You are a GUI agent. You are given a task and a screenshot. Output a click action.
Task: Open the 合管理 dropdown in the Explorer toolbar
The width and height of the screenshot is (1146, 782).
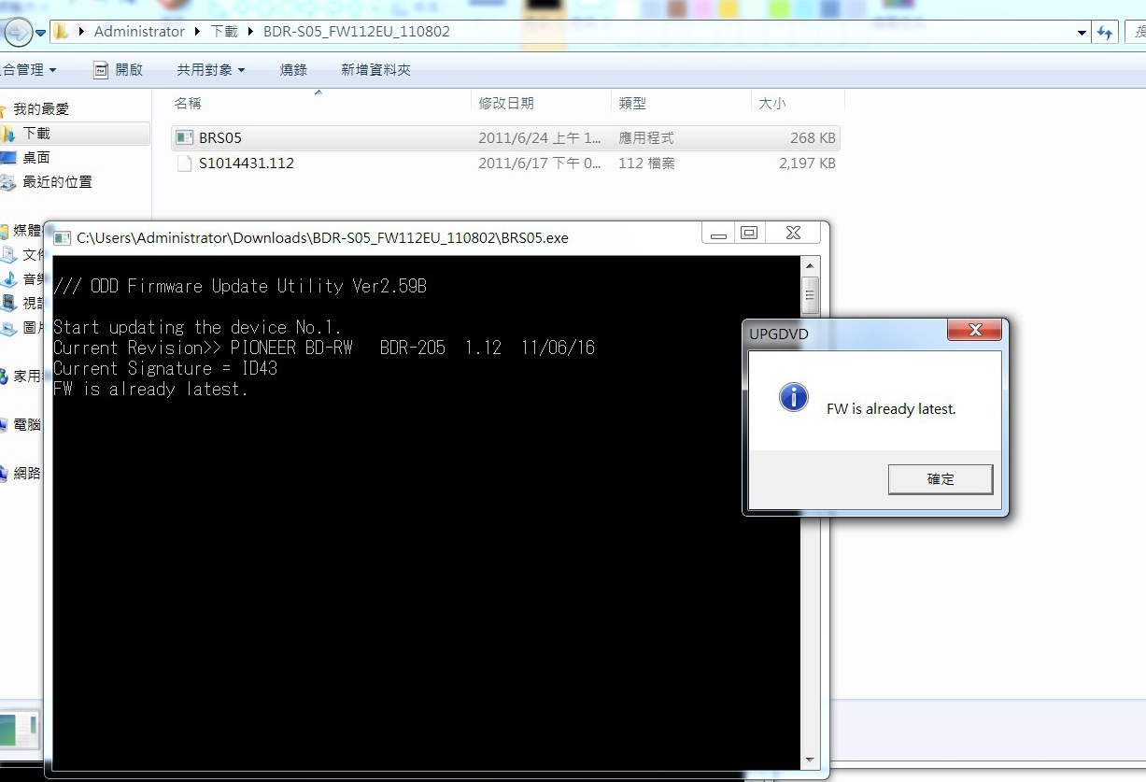29,70
